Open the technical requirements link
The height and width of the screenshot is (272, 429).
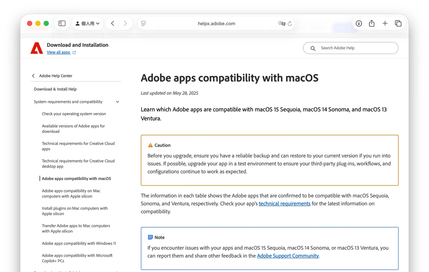[x=285, y=203]
